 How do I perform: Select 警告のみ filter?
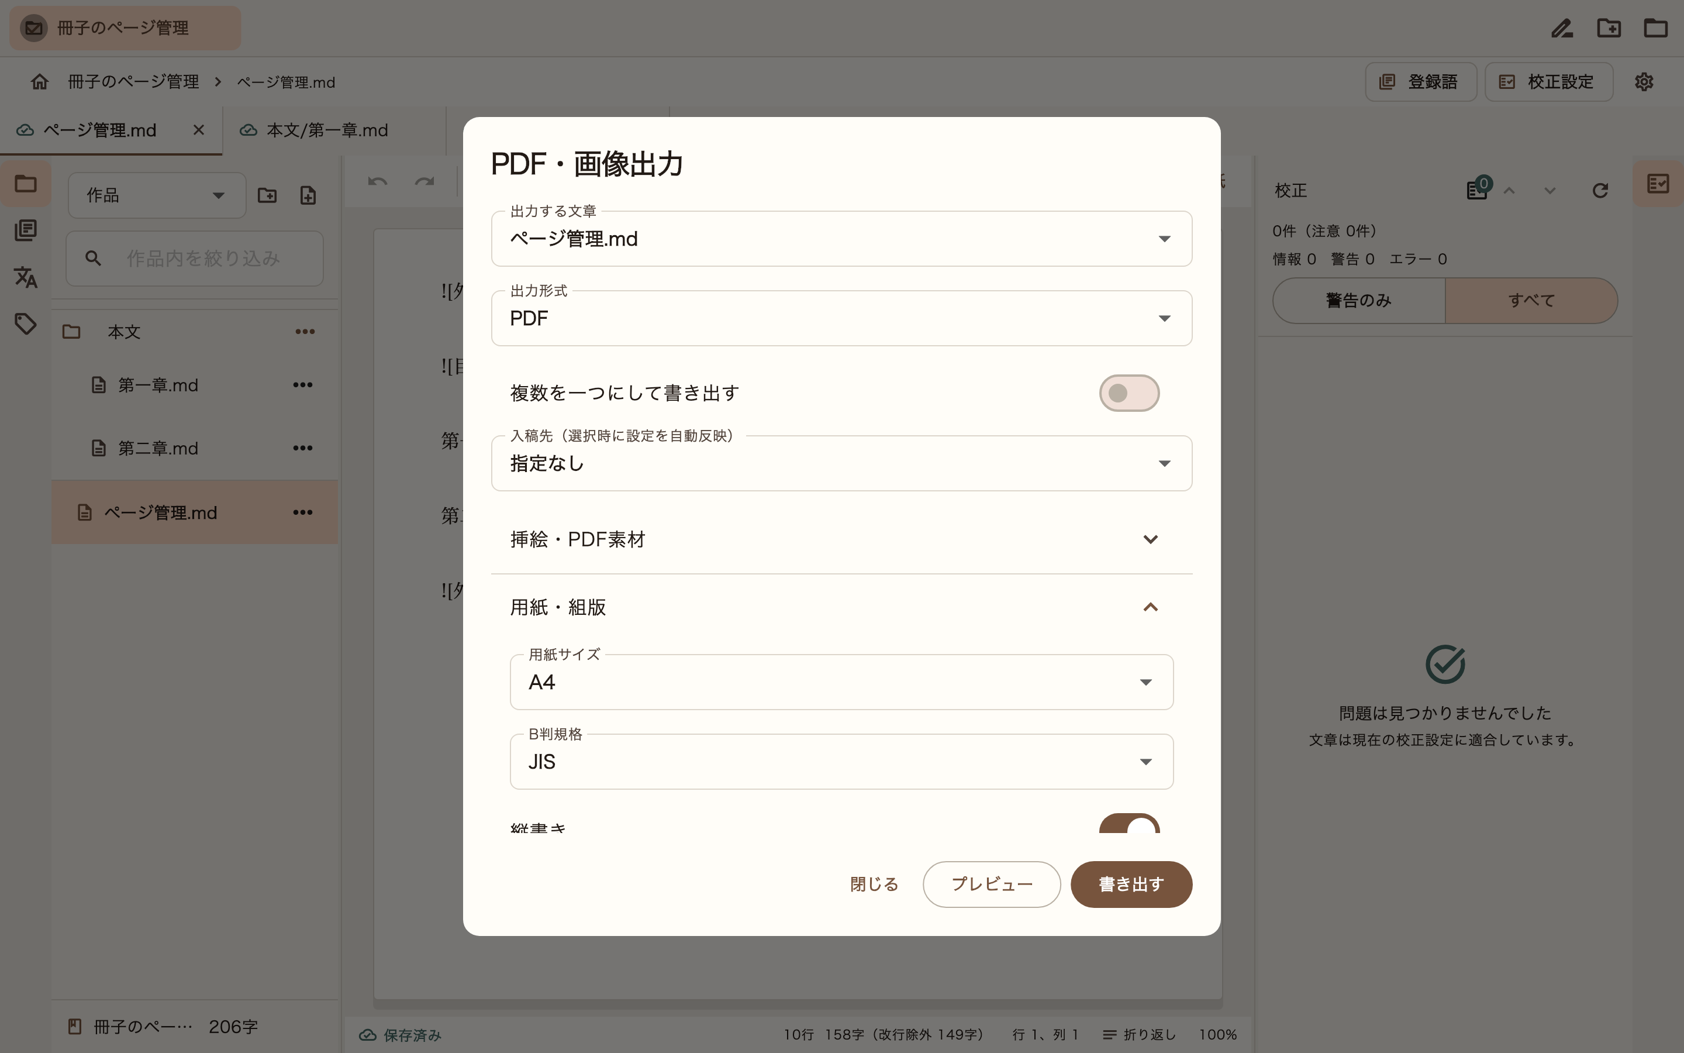click(1358, 301)
